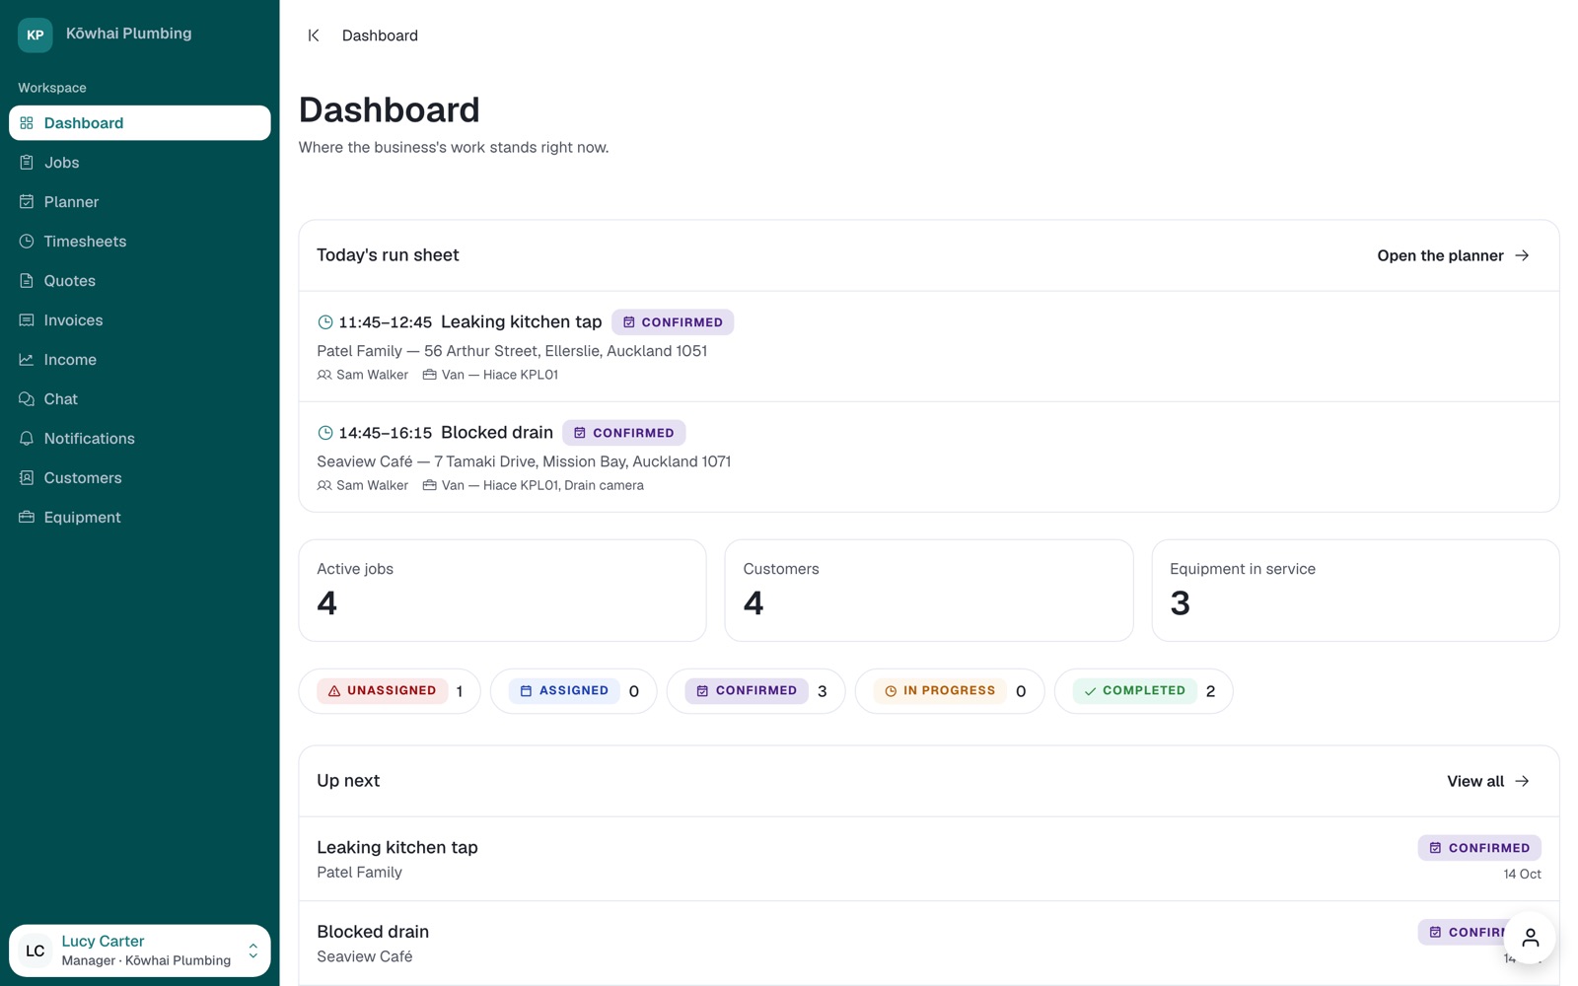
Task: Click crew icon next to Sam Walker, Patel job
Action: pyautogui.click(x=324, y=375)
